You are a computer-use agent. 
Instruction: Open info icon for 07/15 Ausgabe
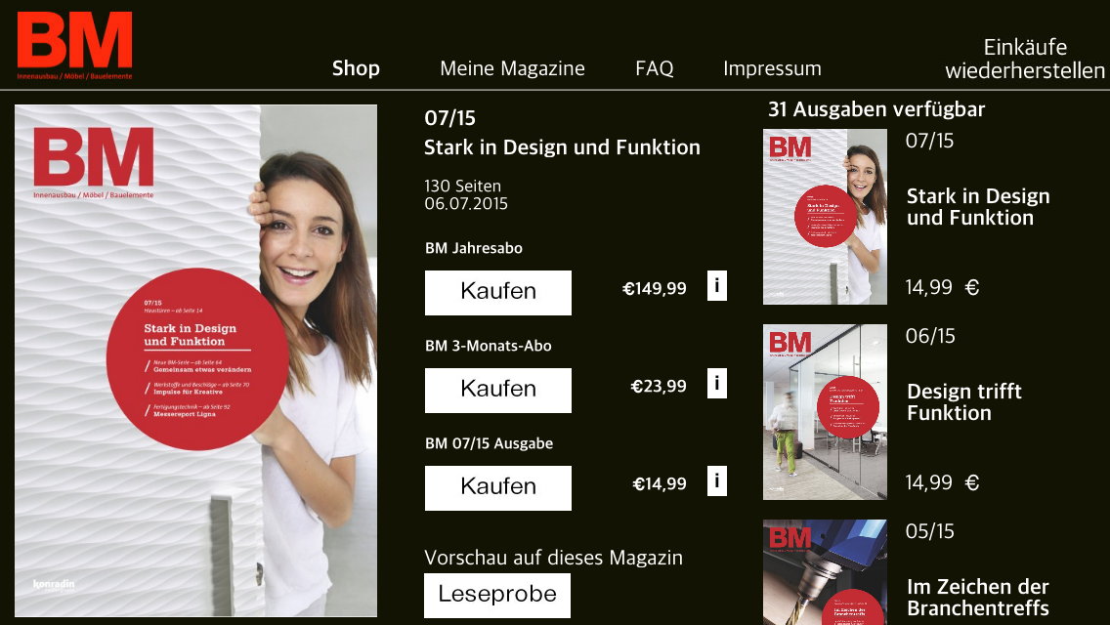click(x=717, y=481)
